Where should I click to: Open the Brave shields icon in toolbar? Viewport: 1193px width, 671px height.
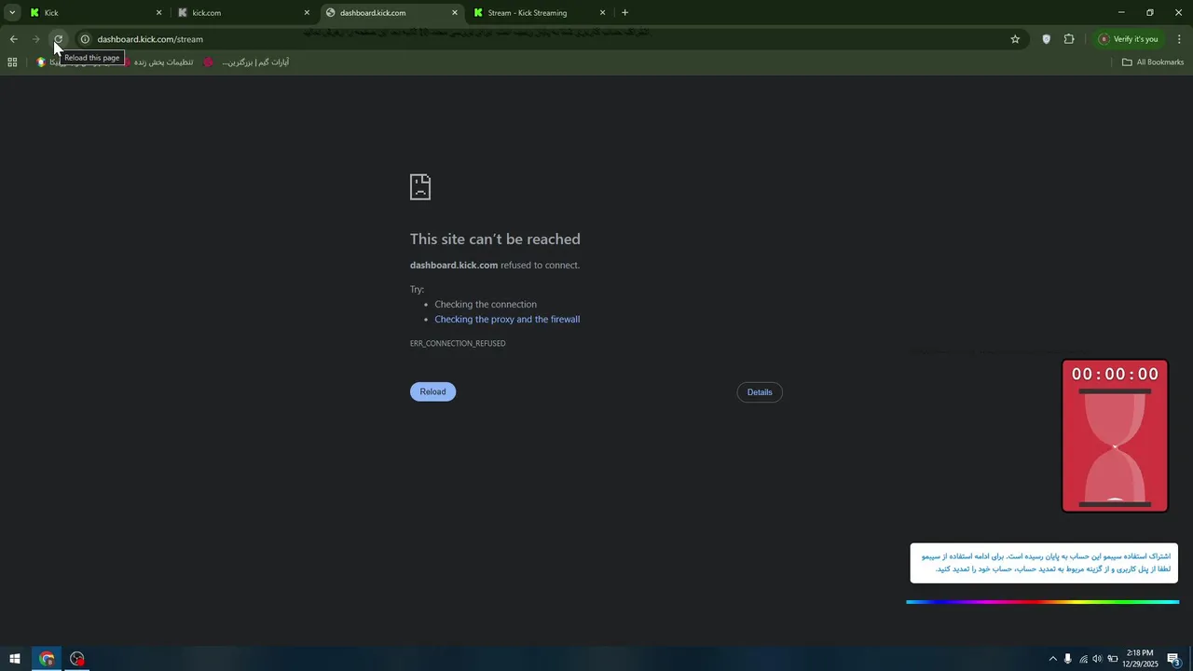tap(1046, 39)
